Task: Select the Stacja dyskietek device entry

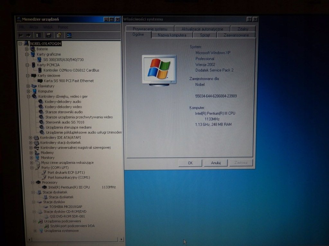Action: point(61,197)
